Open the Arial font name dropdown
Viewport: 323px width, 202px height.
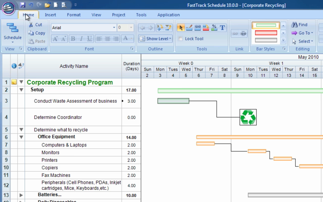point(114,27)
